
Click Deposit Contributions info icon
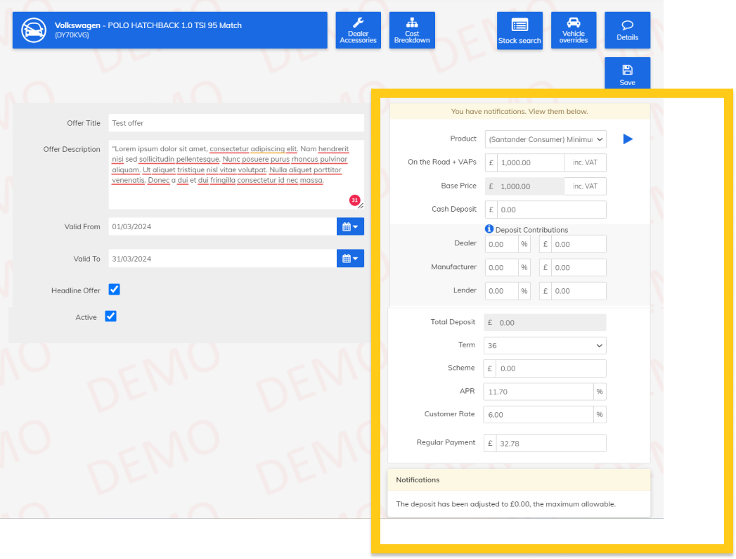pos(489,229)
